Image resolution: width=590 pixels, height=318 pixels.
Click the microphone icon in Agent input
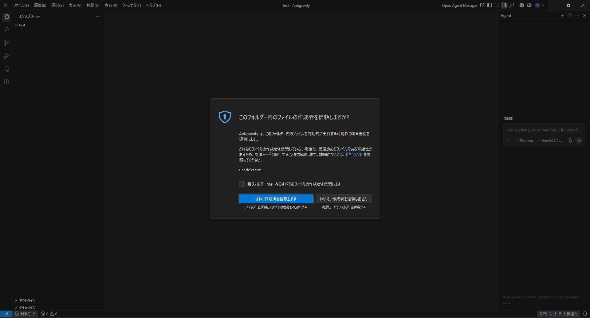(570, 140)
